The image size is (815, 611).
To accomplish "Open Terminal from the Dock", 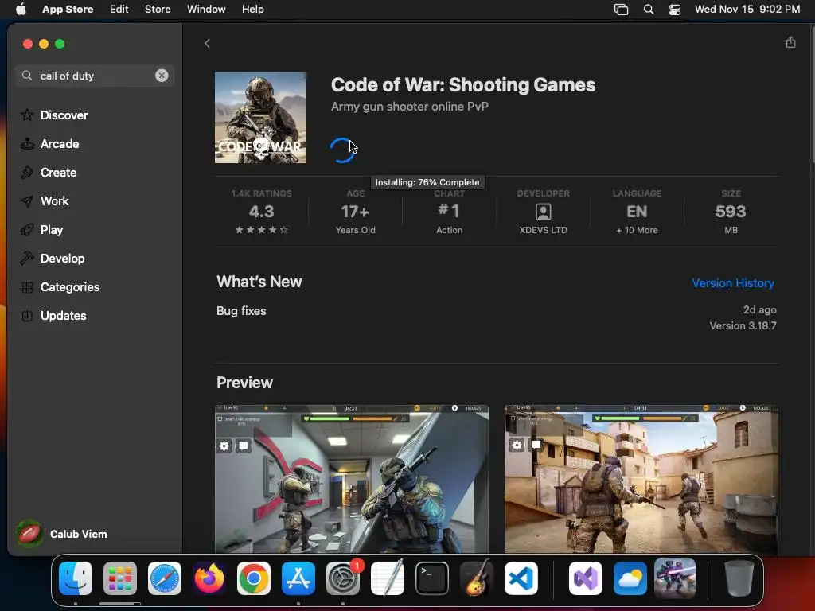I will pyautogui.click(x=432, y=578).
